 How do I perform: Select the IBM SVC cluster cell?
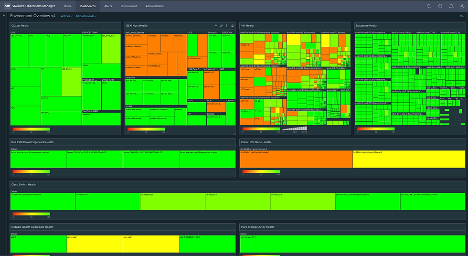(x=61, y=118)
